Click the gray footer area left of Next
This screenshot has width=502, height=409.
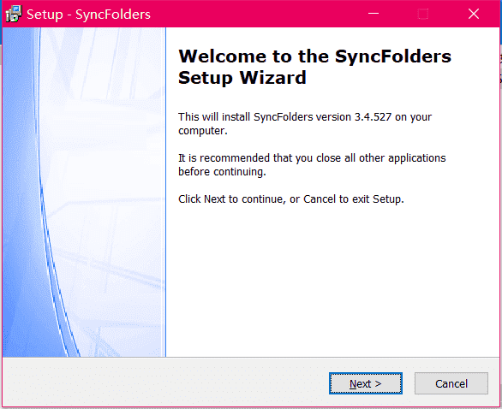click(166, 382)
